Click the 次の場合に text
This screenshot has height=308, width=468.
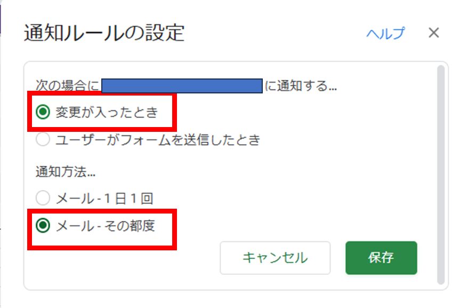67,85
